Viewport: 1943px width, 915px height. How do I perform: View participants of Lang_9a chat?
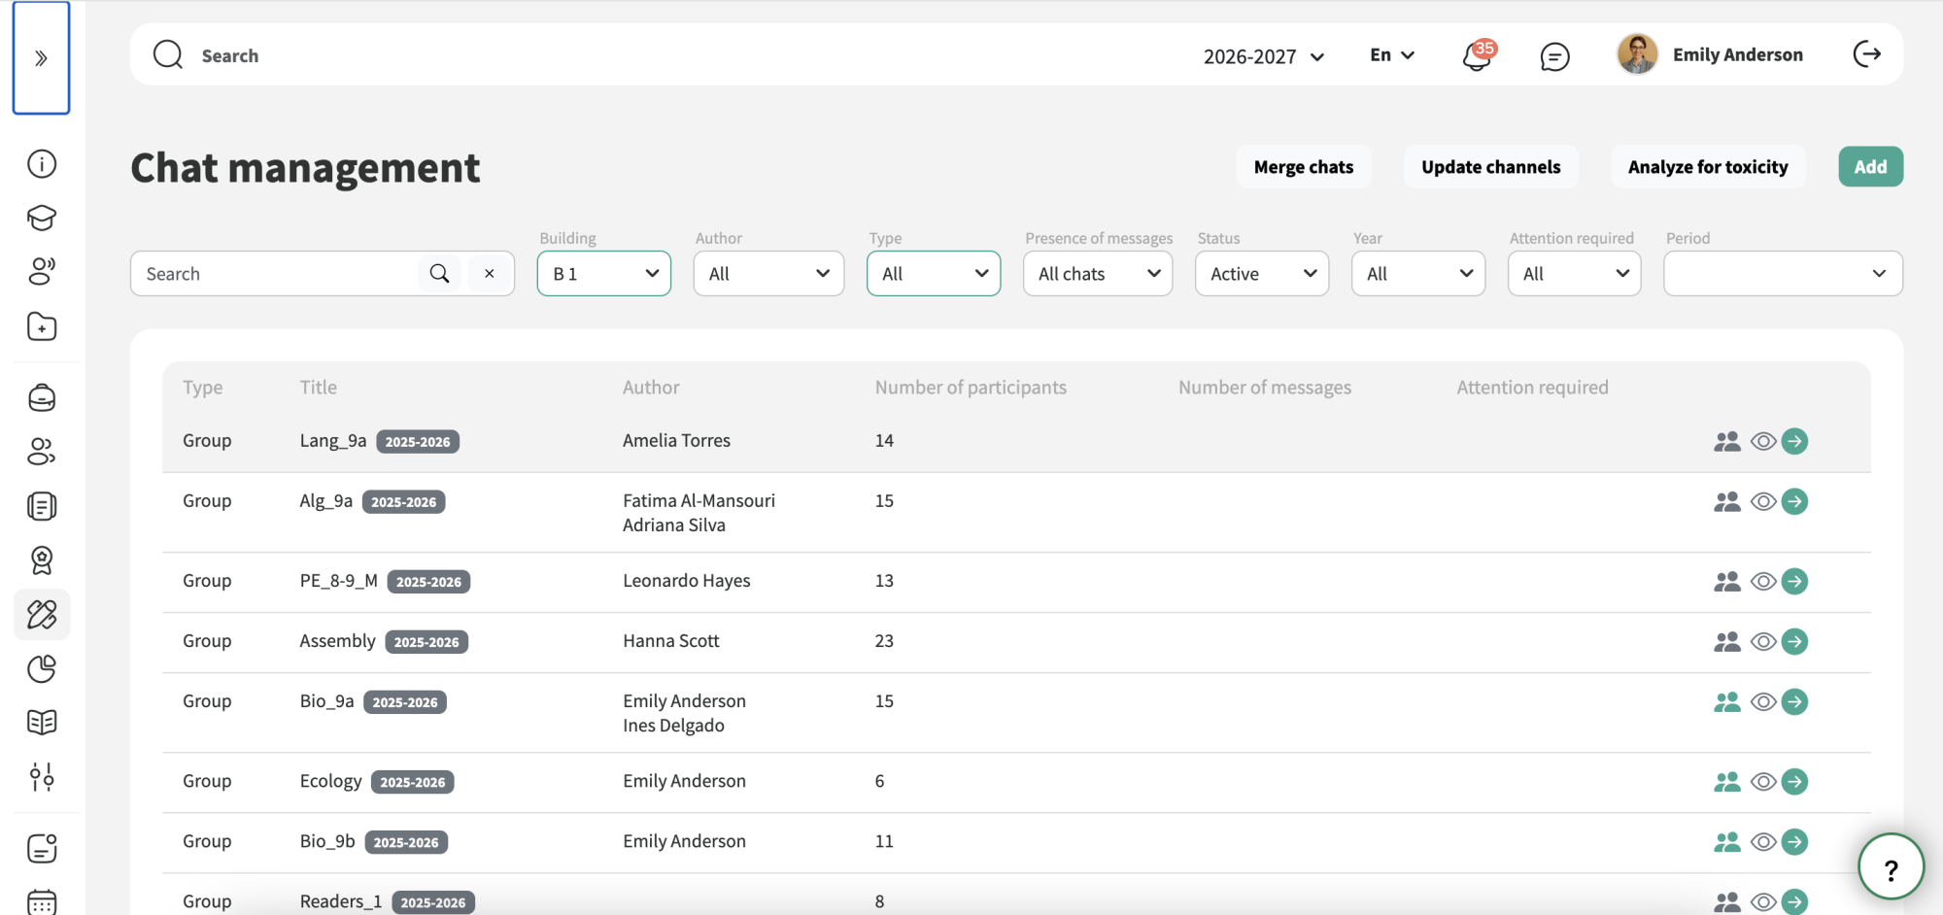click(1726, 441)
